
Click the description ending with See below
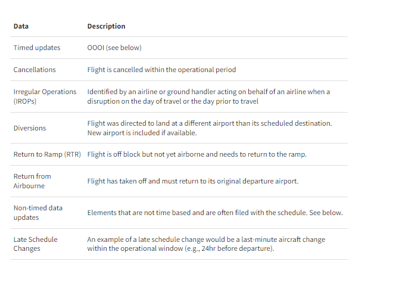(x=215, y=213)
